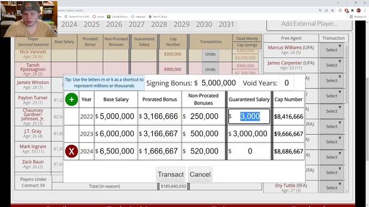Click the 2024 Prorated Bonus value
The width and height of the screenshot is (369, 207).
click(x=160, y=151)
